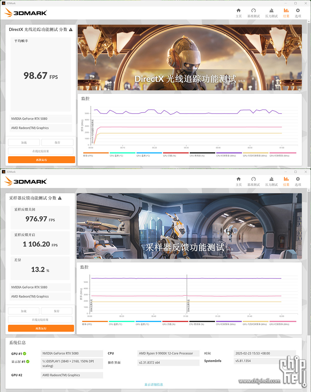
Task: Select 结果 results in the DirectX ray tracing window
Action: coord(286,13)
